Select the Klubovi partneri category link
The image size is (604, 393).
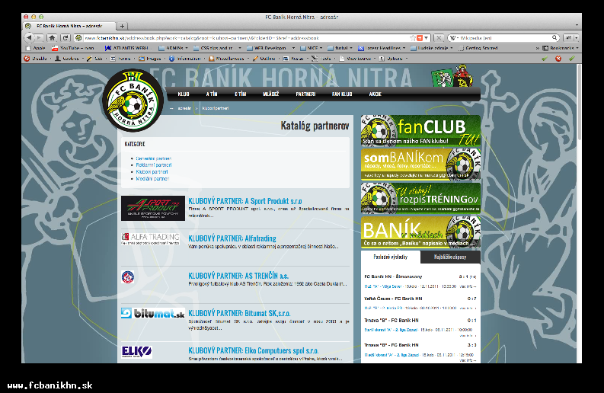[152, 172]
